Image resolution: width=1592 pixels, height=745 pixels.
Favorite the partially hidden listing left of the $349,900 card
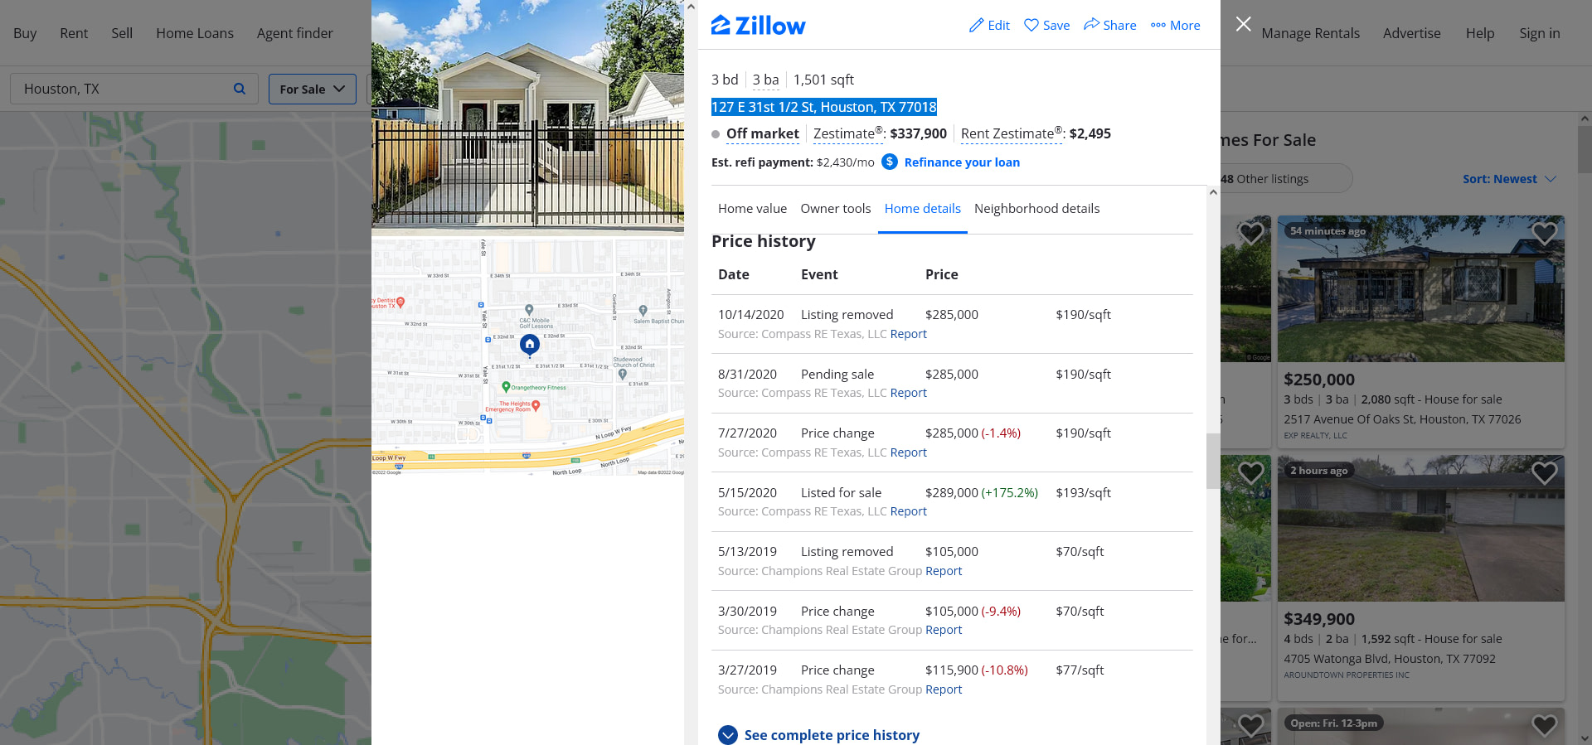[1250, 473]
